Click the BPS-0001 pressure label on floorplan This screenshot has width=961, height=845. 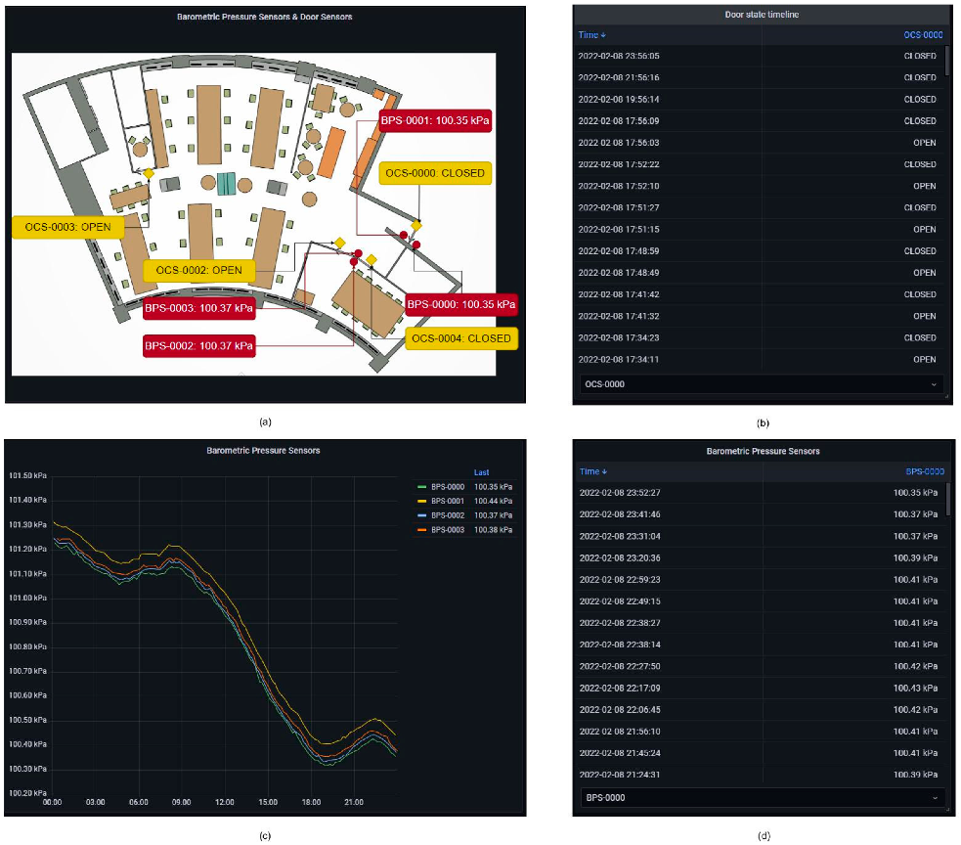click(x=435, y=121)
